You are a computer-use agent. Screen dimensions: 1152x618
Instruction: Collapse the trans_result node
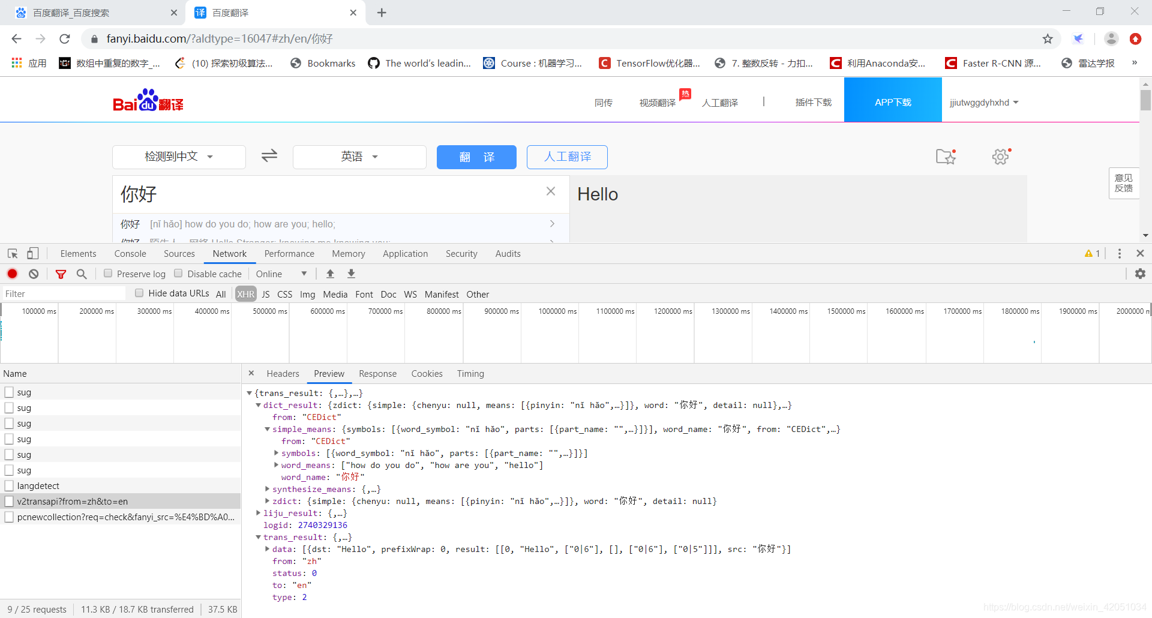pos(258,537)
